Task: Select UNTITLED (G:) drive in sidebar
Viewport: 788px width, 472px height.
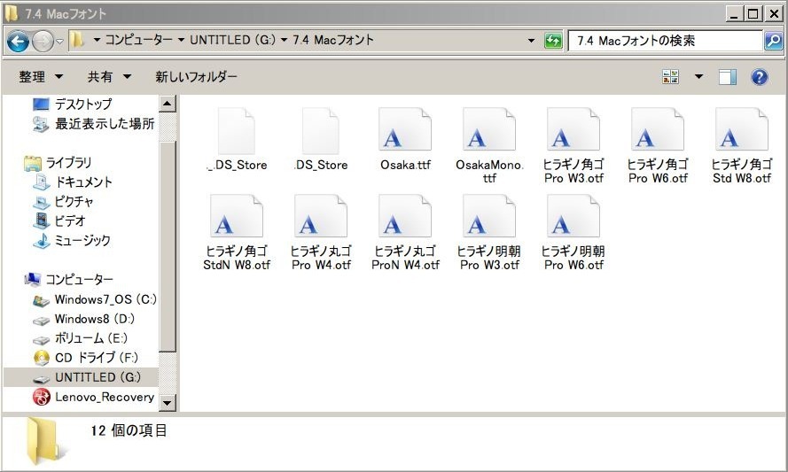Action: coord(97,377)
